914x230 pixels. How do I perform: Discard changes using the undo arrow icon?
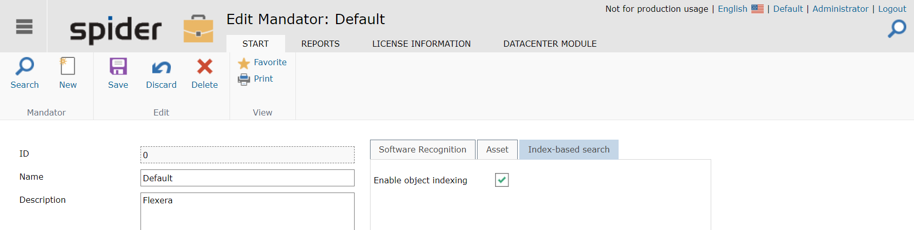[161, 67]
